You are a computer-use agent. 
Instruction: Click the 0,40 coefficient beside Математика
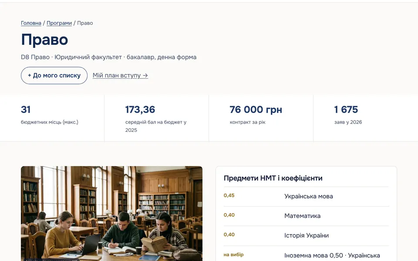click(x=229, y=215)
